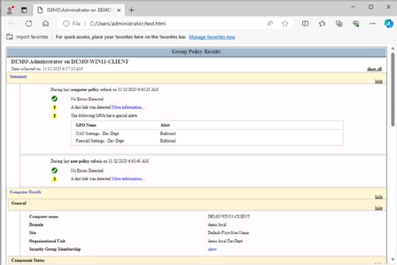
Task: Go to the Home page icon
Action: click(x=45, y=23)
